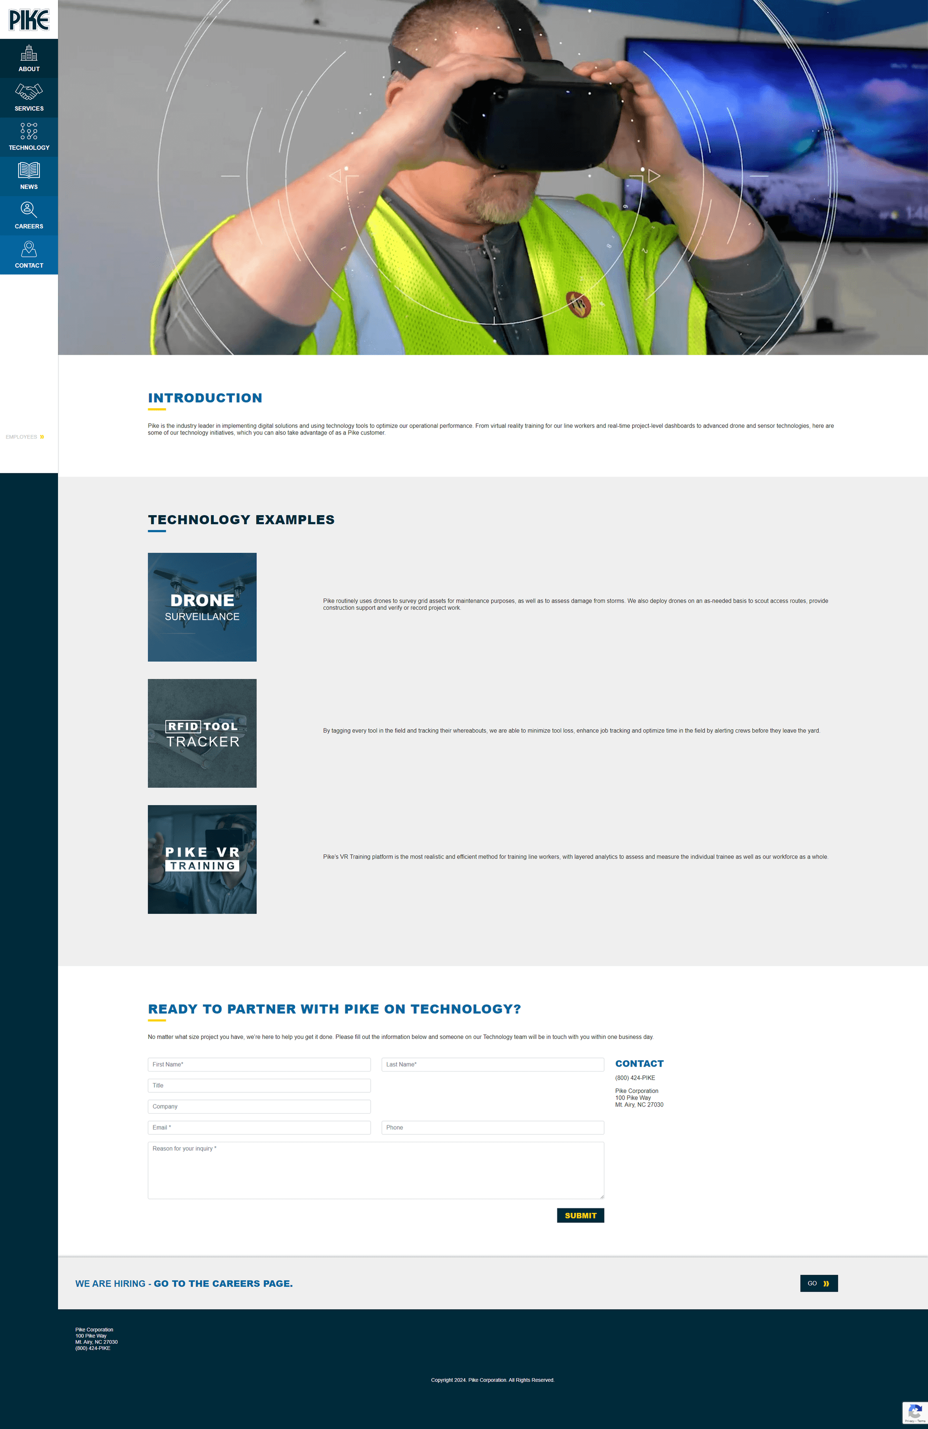
Task: Click 'Ready to partner with Pike' heading
Action: (334, 1009)
